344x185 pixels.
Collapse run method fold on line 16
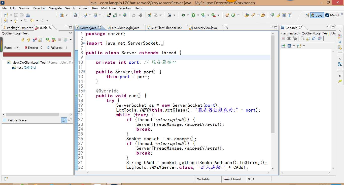pos(84,91)
